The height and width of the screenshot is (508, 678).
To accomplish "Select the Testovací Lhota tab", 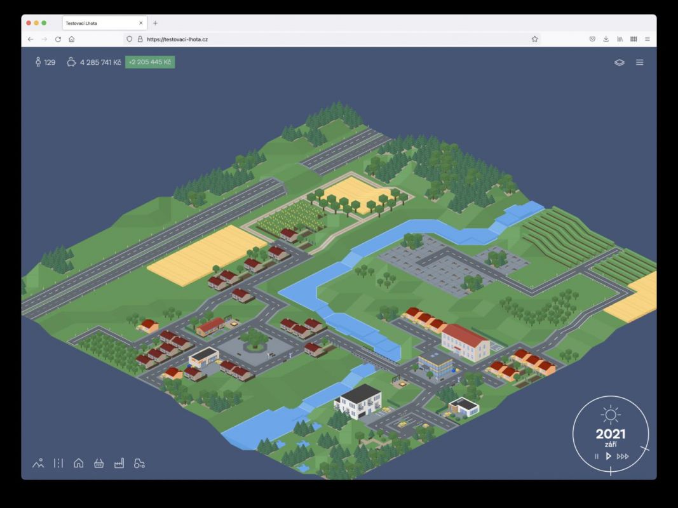I will point(105,23).
